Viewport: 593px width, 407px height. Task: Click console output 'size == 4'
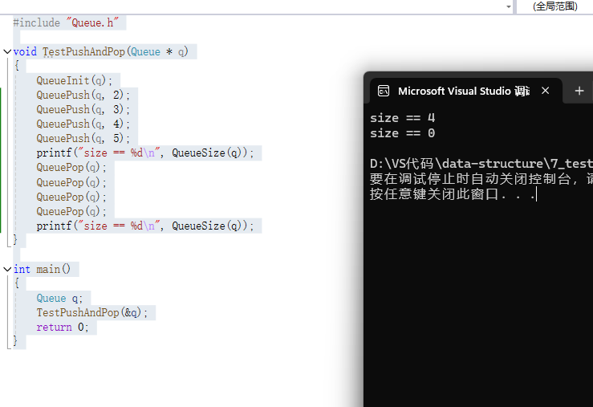[x=402, y=118]
